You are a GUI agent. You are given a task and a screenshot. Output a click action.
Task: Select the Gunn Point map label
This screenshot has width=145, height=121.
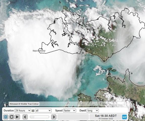tap(110, 83)
